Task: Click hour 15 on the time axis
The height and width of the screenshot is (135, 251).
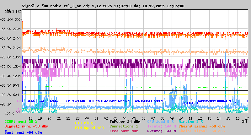Action: tap(228, 118)
